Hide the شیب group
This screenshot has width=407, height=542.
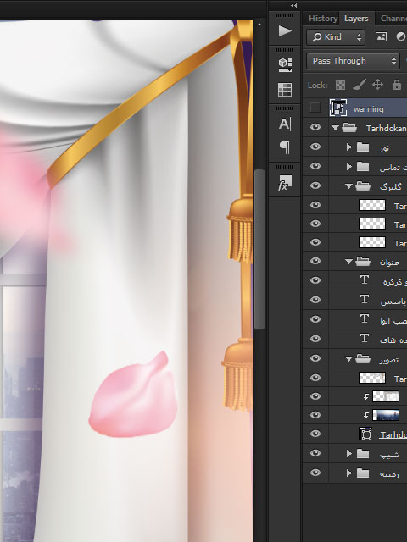pos(315,453)
